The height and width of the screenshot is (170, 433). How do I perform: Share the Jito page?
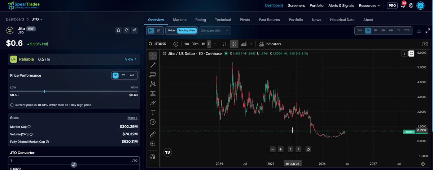(135, 30)
